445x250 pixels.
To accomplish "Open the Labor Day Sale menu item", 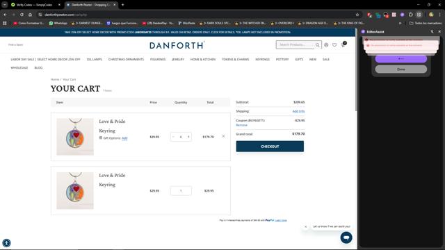I will [45, 60].
